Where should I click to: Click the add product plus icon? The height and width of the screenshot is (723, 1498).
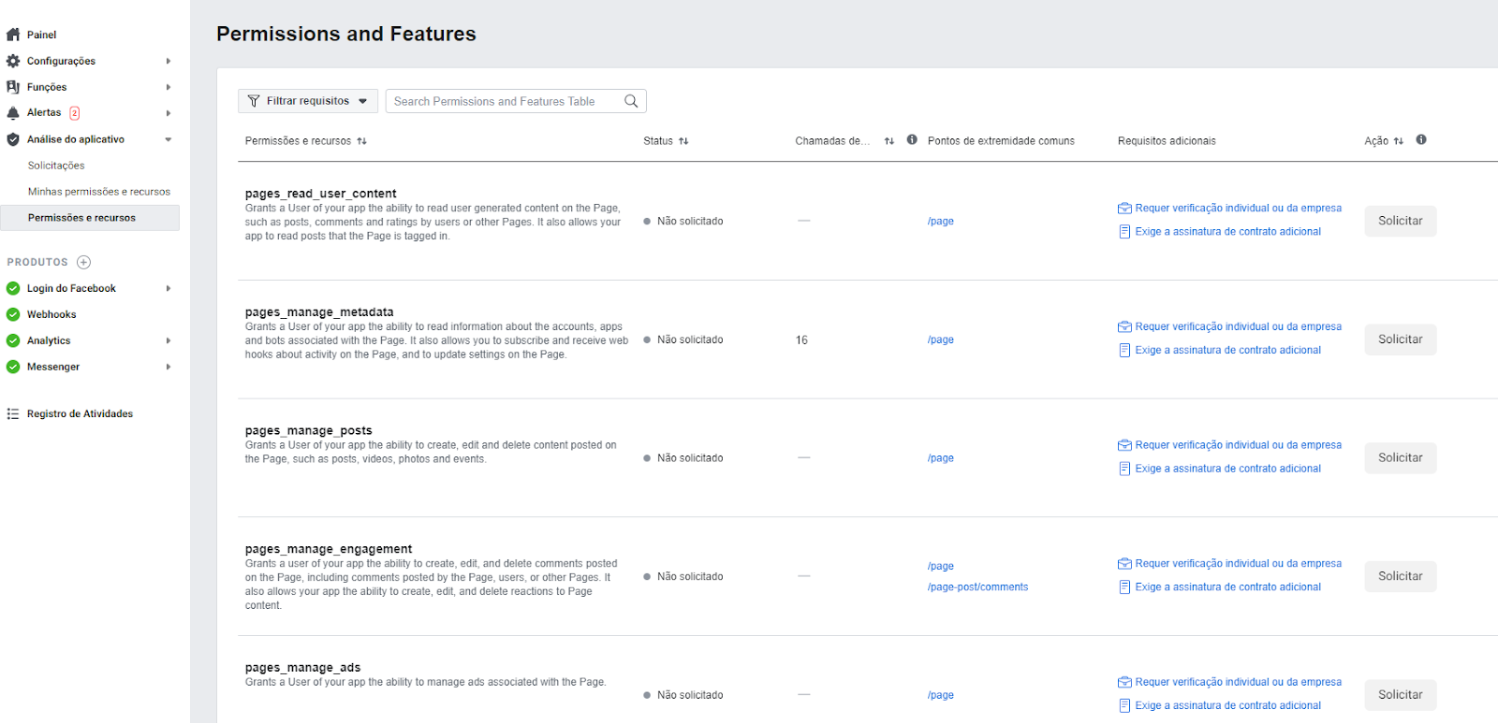coord(83,262)
